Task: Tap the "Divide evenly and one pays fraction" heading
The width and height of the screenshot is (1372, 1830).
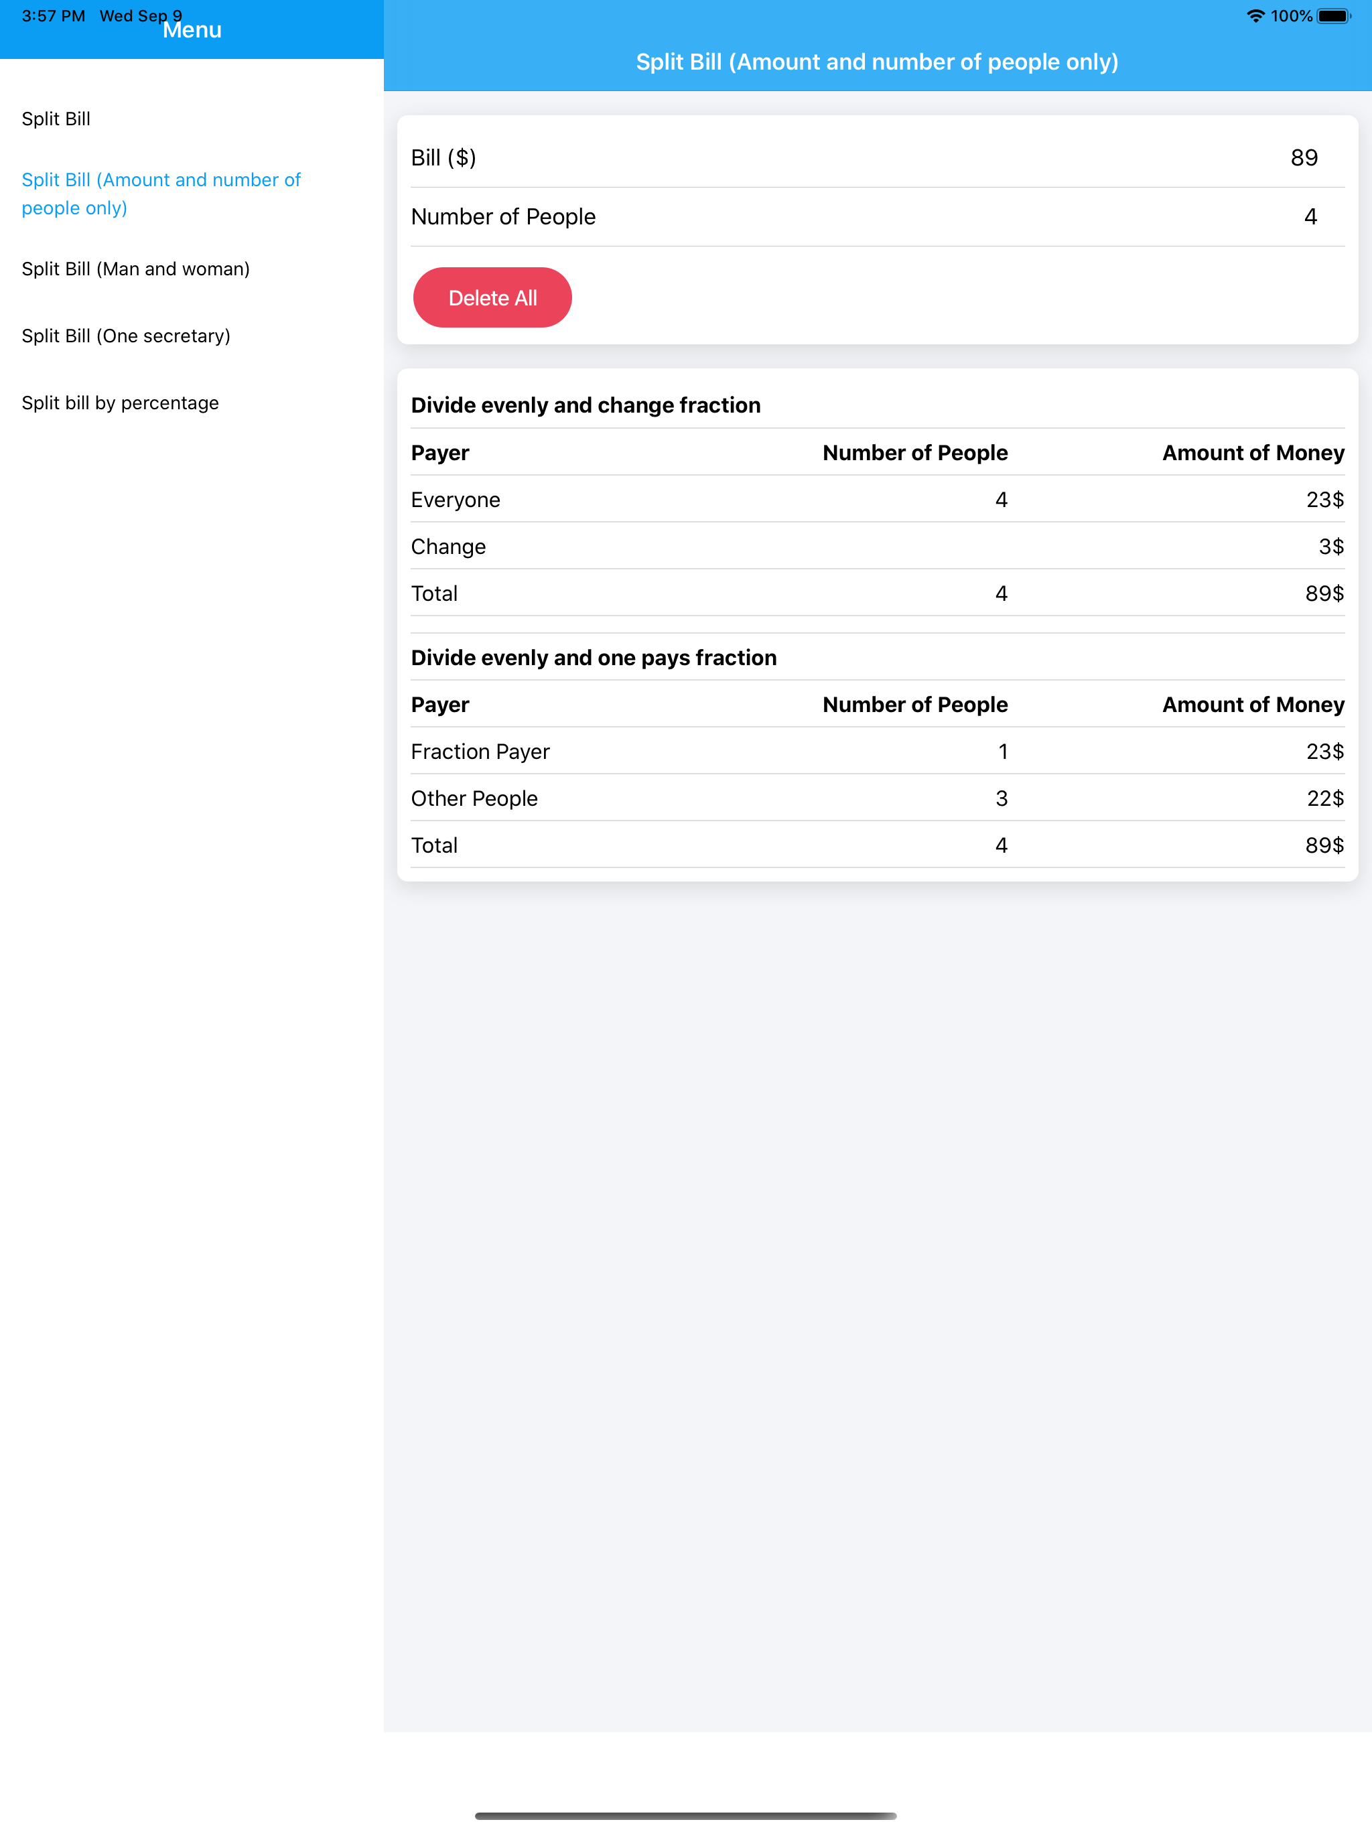Action: (x=594, y=658)
